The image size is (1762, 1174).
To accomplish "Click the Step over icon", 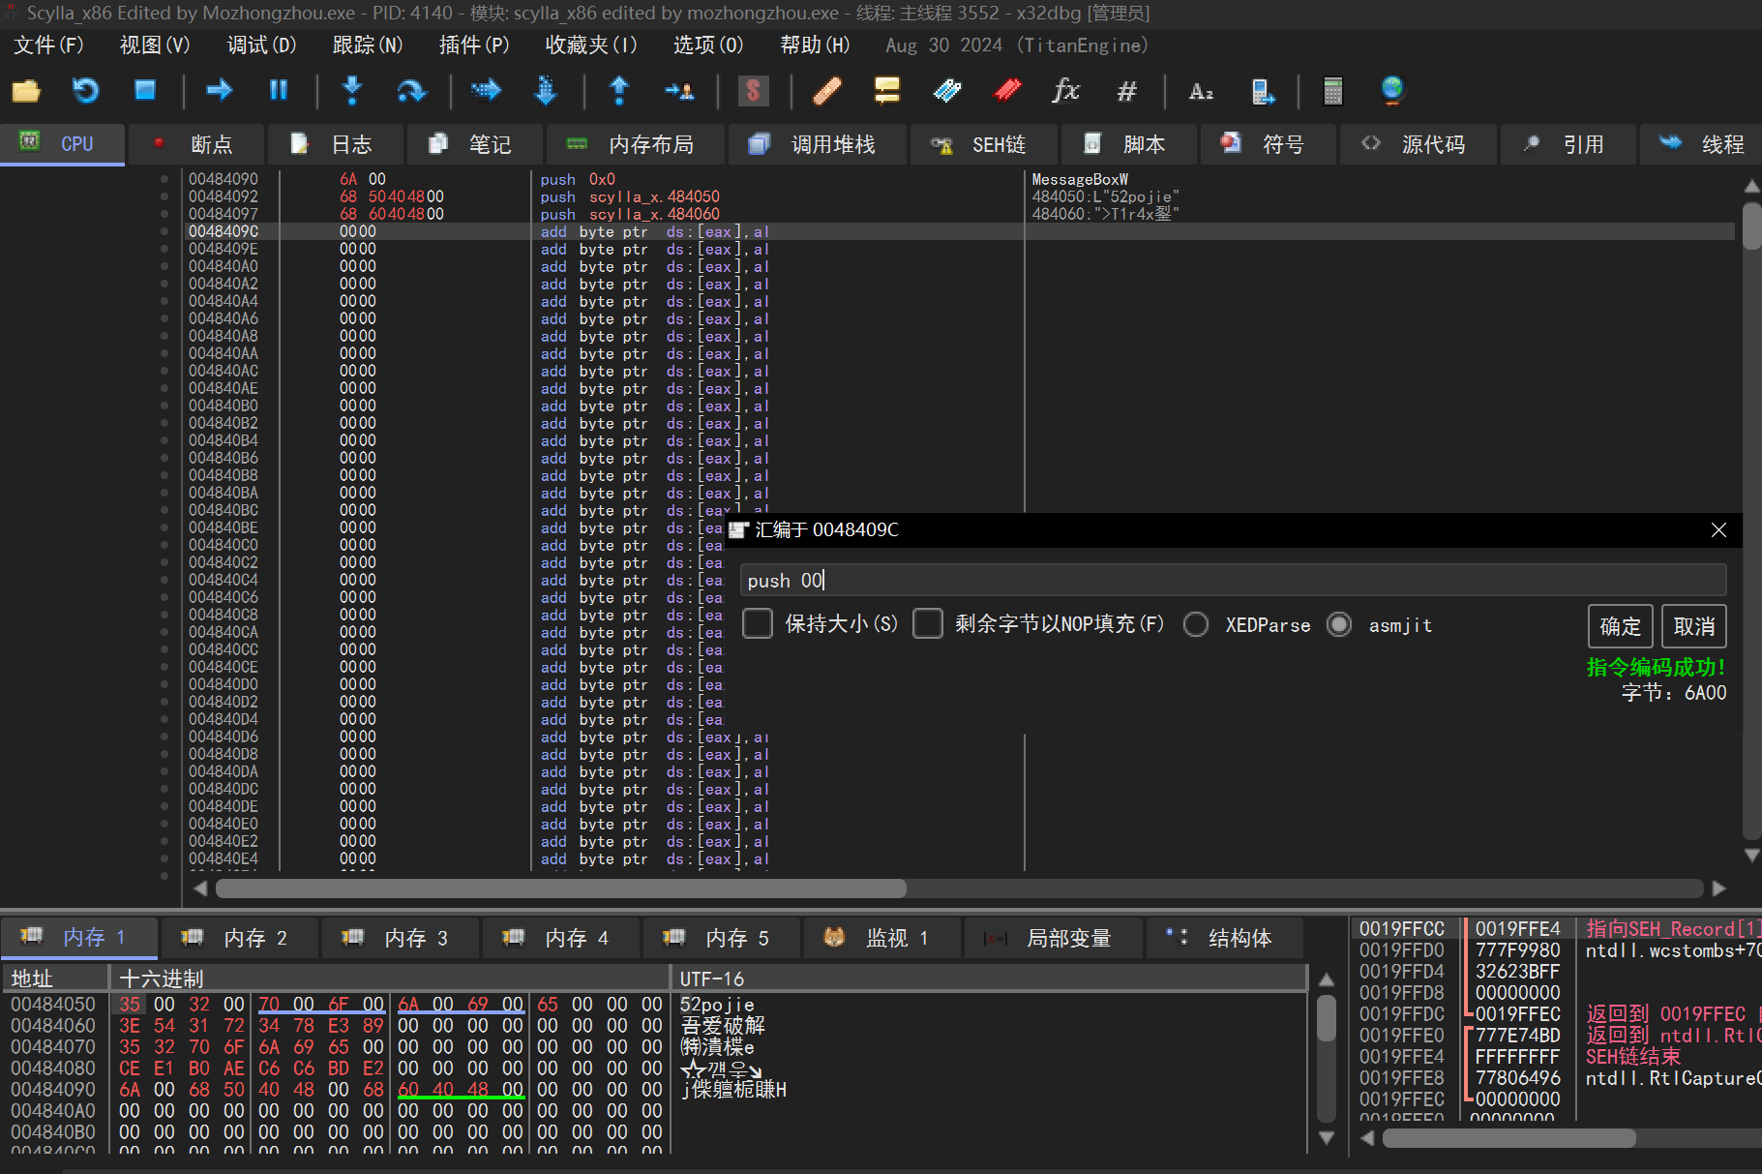I will pos(412,91).
